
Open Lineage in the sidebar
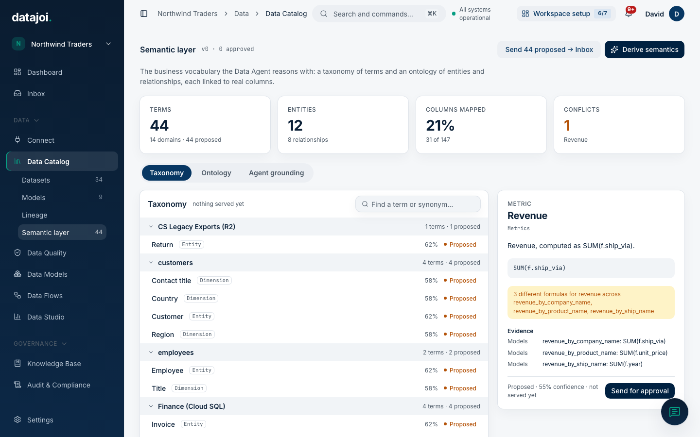pyautogui.click(x=62, y=215)
